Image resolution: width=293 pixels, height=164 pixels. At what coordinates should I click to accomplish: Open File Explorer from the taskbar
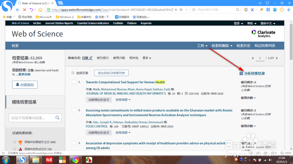coord(36,160)
